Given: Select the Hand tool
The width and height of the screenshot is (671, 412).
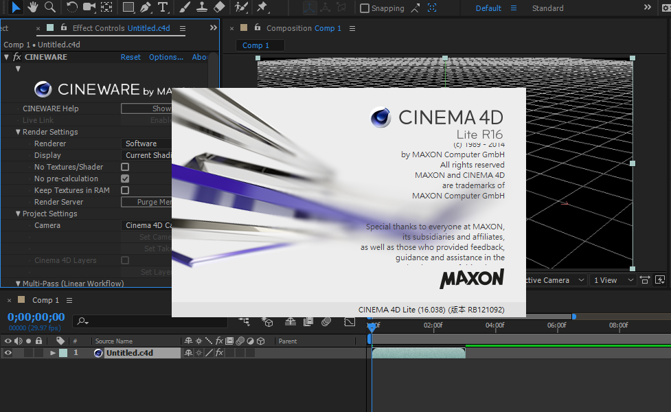Looking at the screenshot, I should pos(32,8).
